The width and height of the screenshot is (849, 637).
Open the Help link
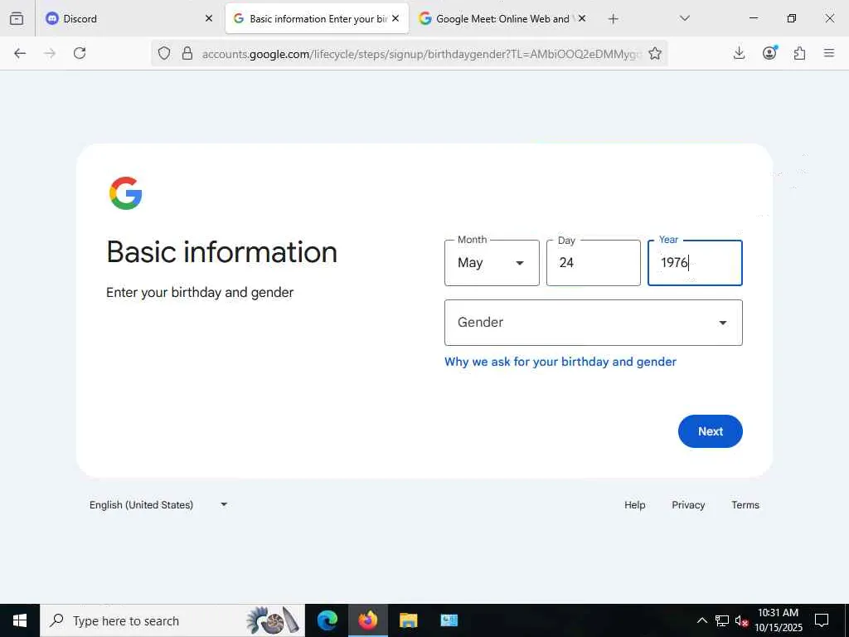(x=634, y=505)
